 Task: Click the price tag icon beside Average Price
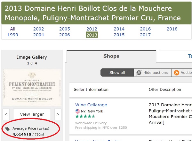tap(7, 129)
